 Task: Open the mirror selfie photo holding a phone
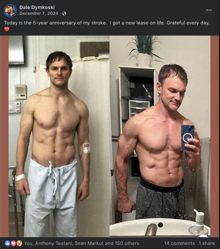click(160, 136)
